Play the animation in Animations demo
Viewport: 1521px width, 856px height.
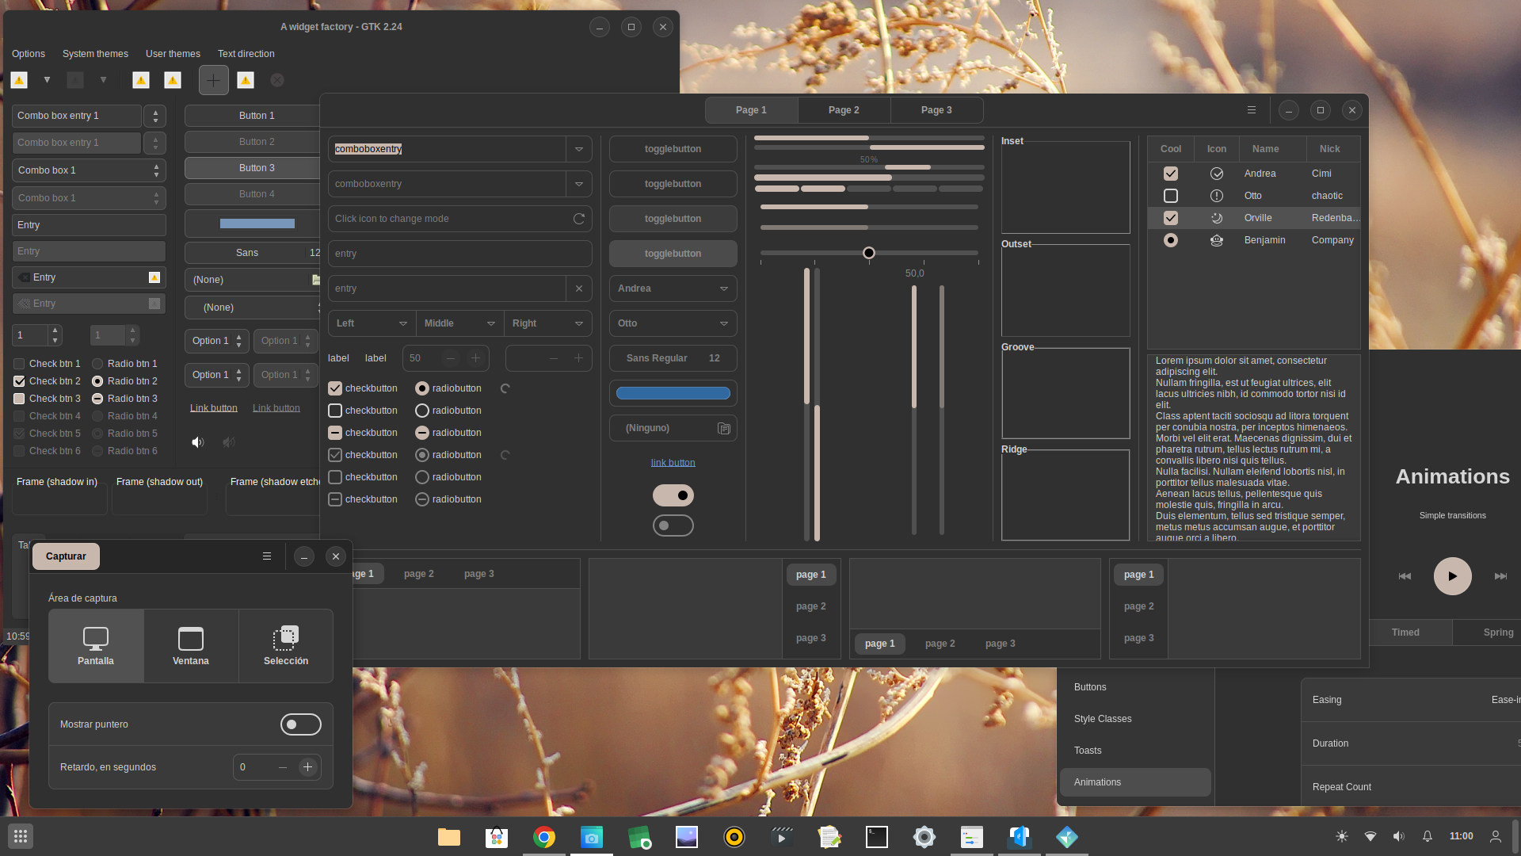click(1452, 576)
